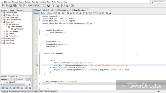
Task: Toggle Highlight Search in editor toolbar
Action: tap(77, 13)
